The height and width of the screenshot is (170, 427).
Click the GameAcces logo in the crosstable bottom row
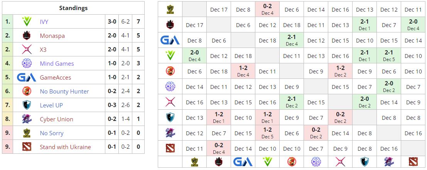[243, 162]
